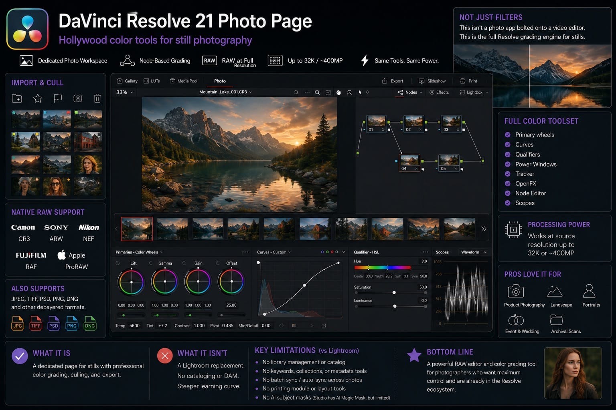Select node 02 in the node graph
616x410 pixels.
coord(414,124)
